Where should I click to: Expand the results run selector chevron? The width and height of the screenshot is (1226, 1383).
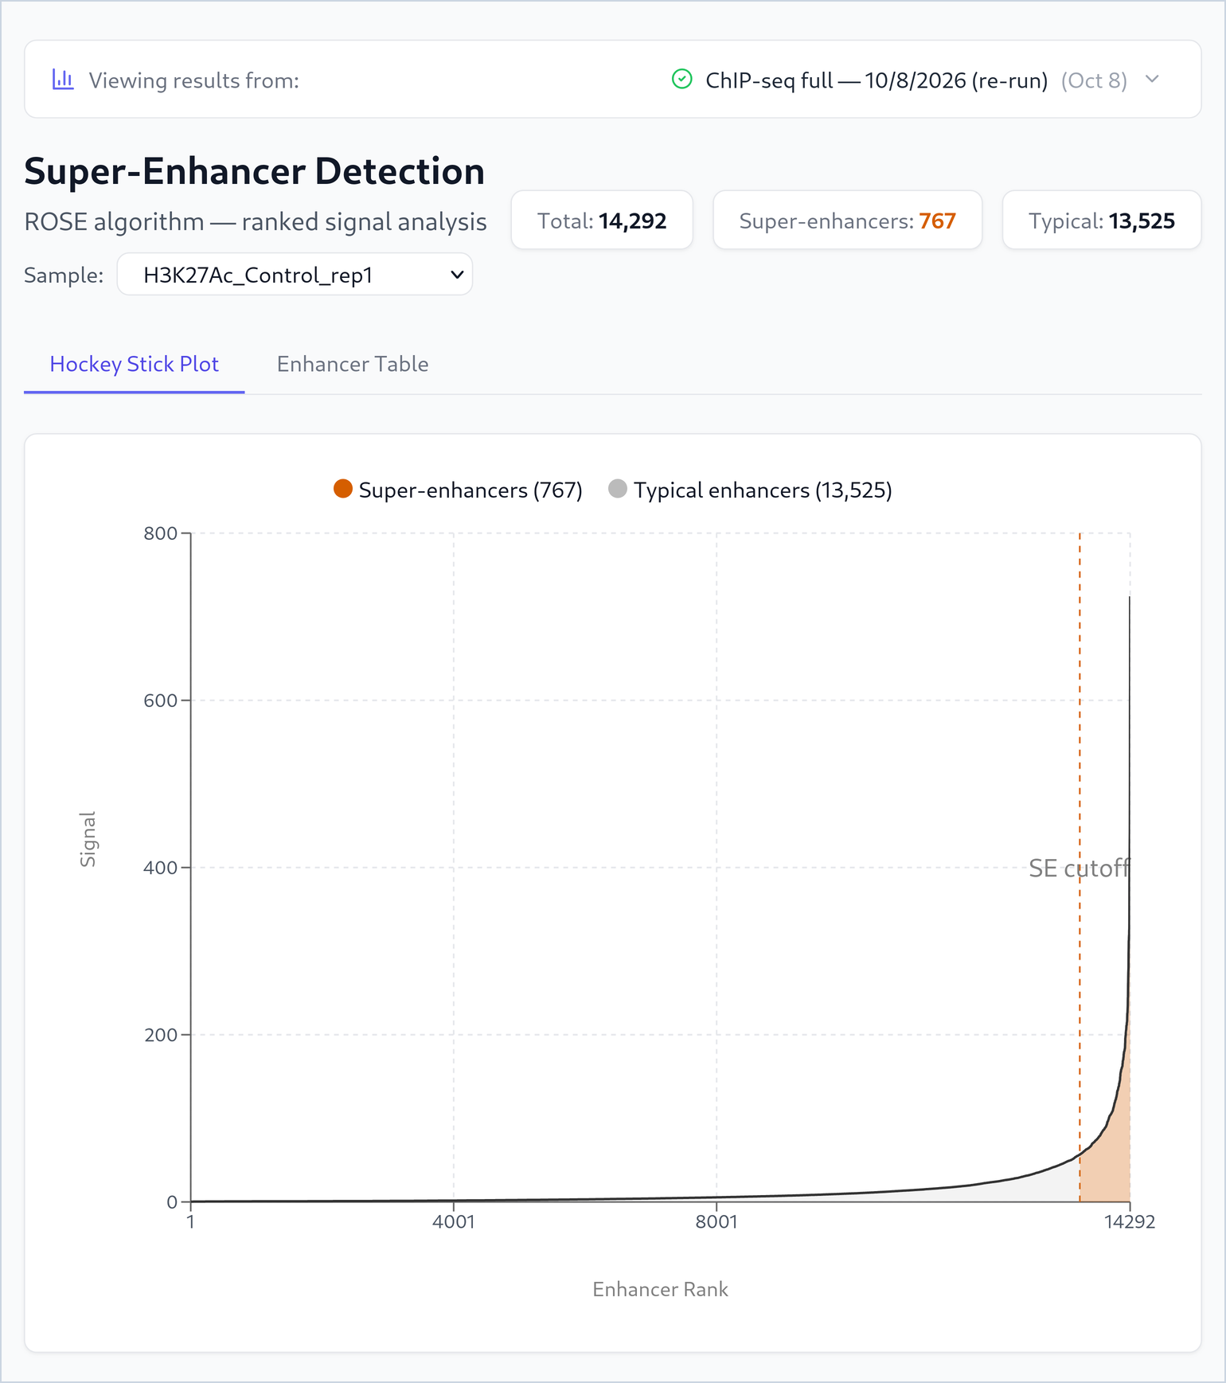coord(1152,80)
